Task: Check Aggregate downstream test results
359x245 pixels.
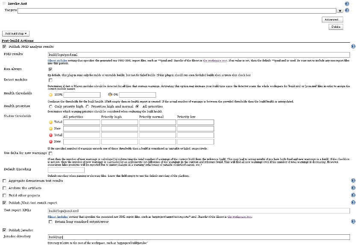Action: (4, 181)
